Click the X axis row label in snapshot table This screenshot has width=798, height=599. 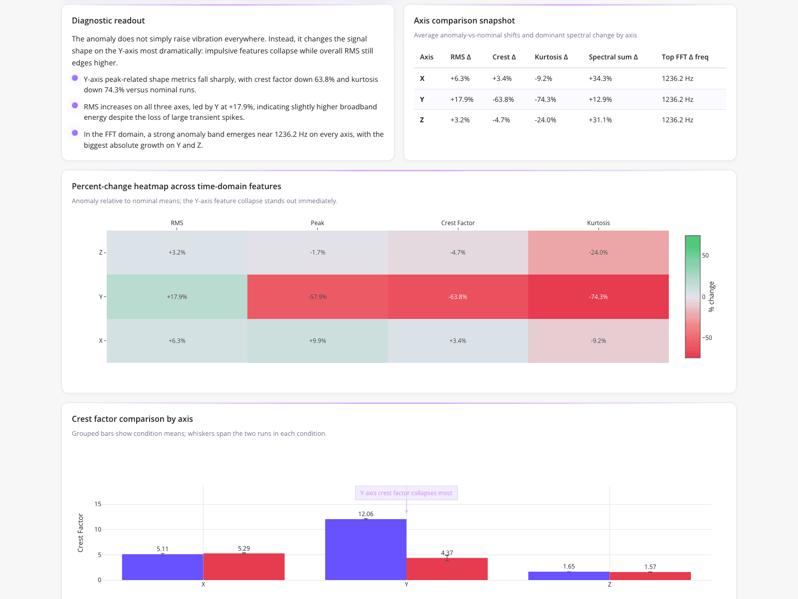(x=422, y=78)
